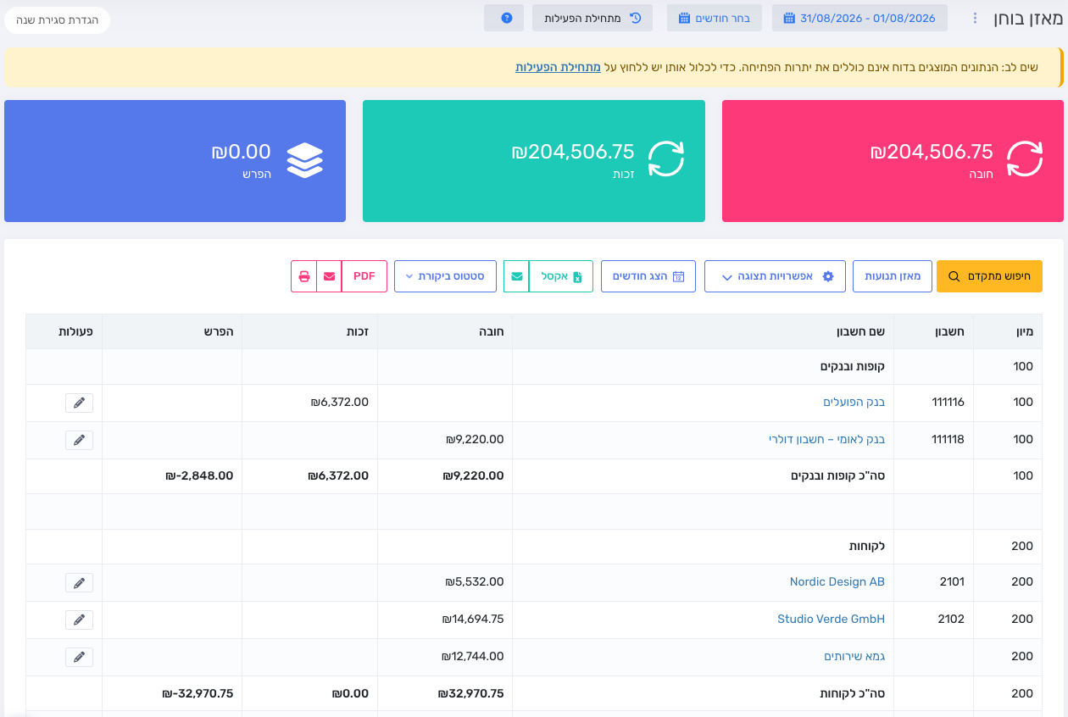
Task: Print the trial balance with the printer icon
Action: tap(303, 276)
